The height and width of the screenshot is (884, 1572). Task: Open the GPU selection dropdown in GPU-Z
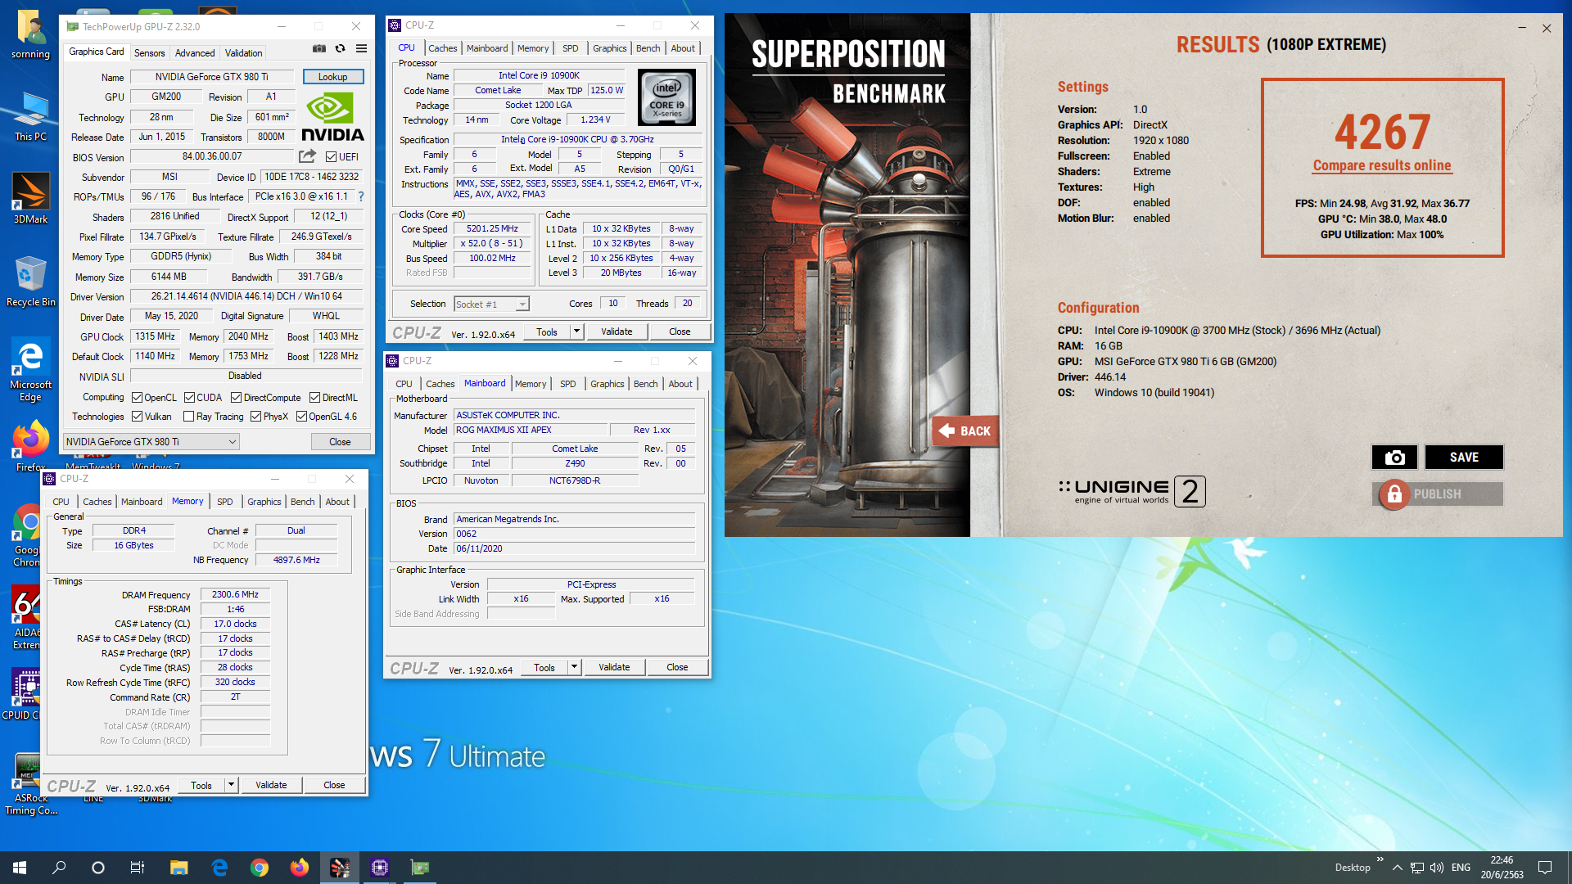151,442
